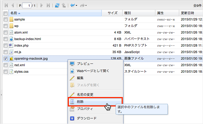Click the pencil icon beside 編集
Viewport: 203px width, 124px height.
tap(72, 78)
